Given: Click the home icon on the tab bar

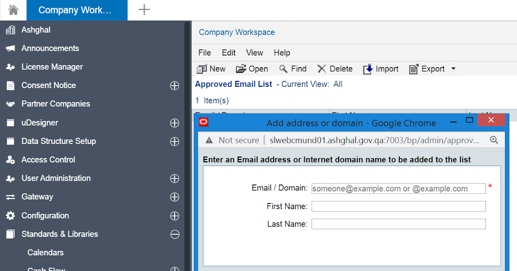Looking at the screenshot, I should pyautogui.click(x=13, y=9).
